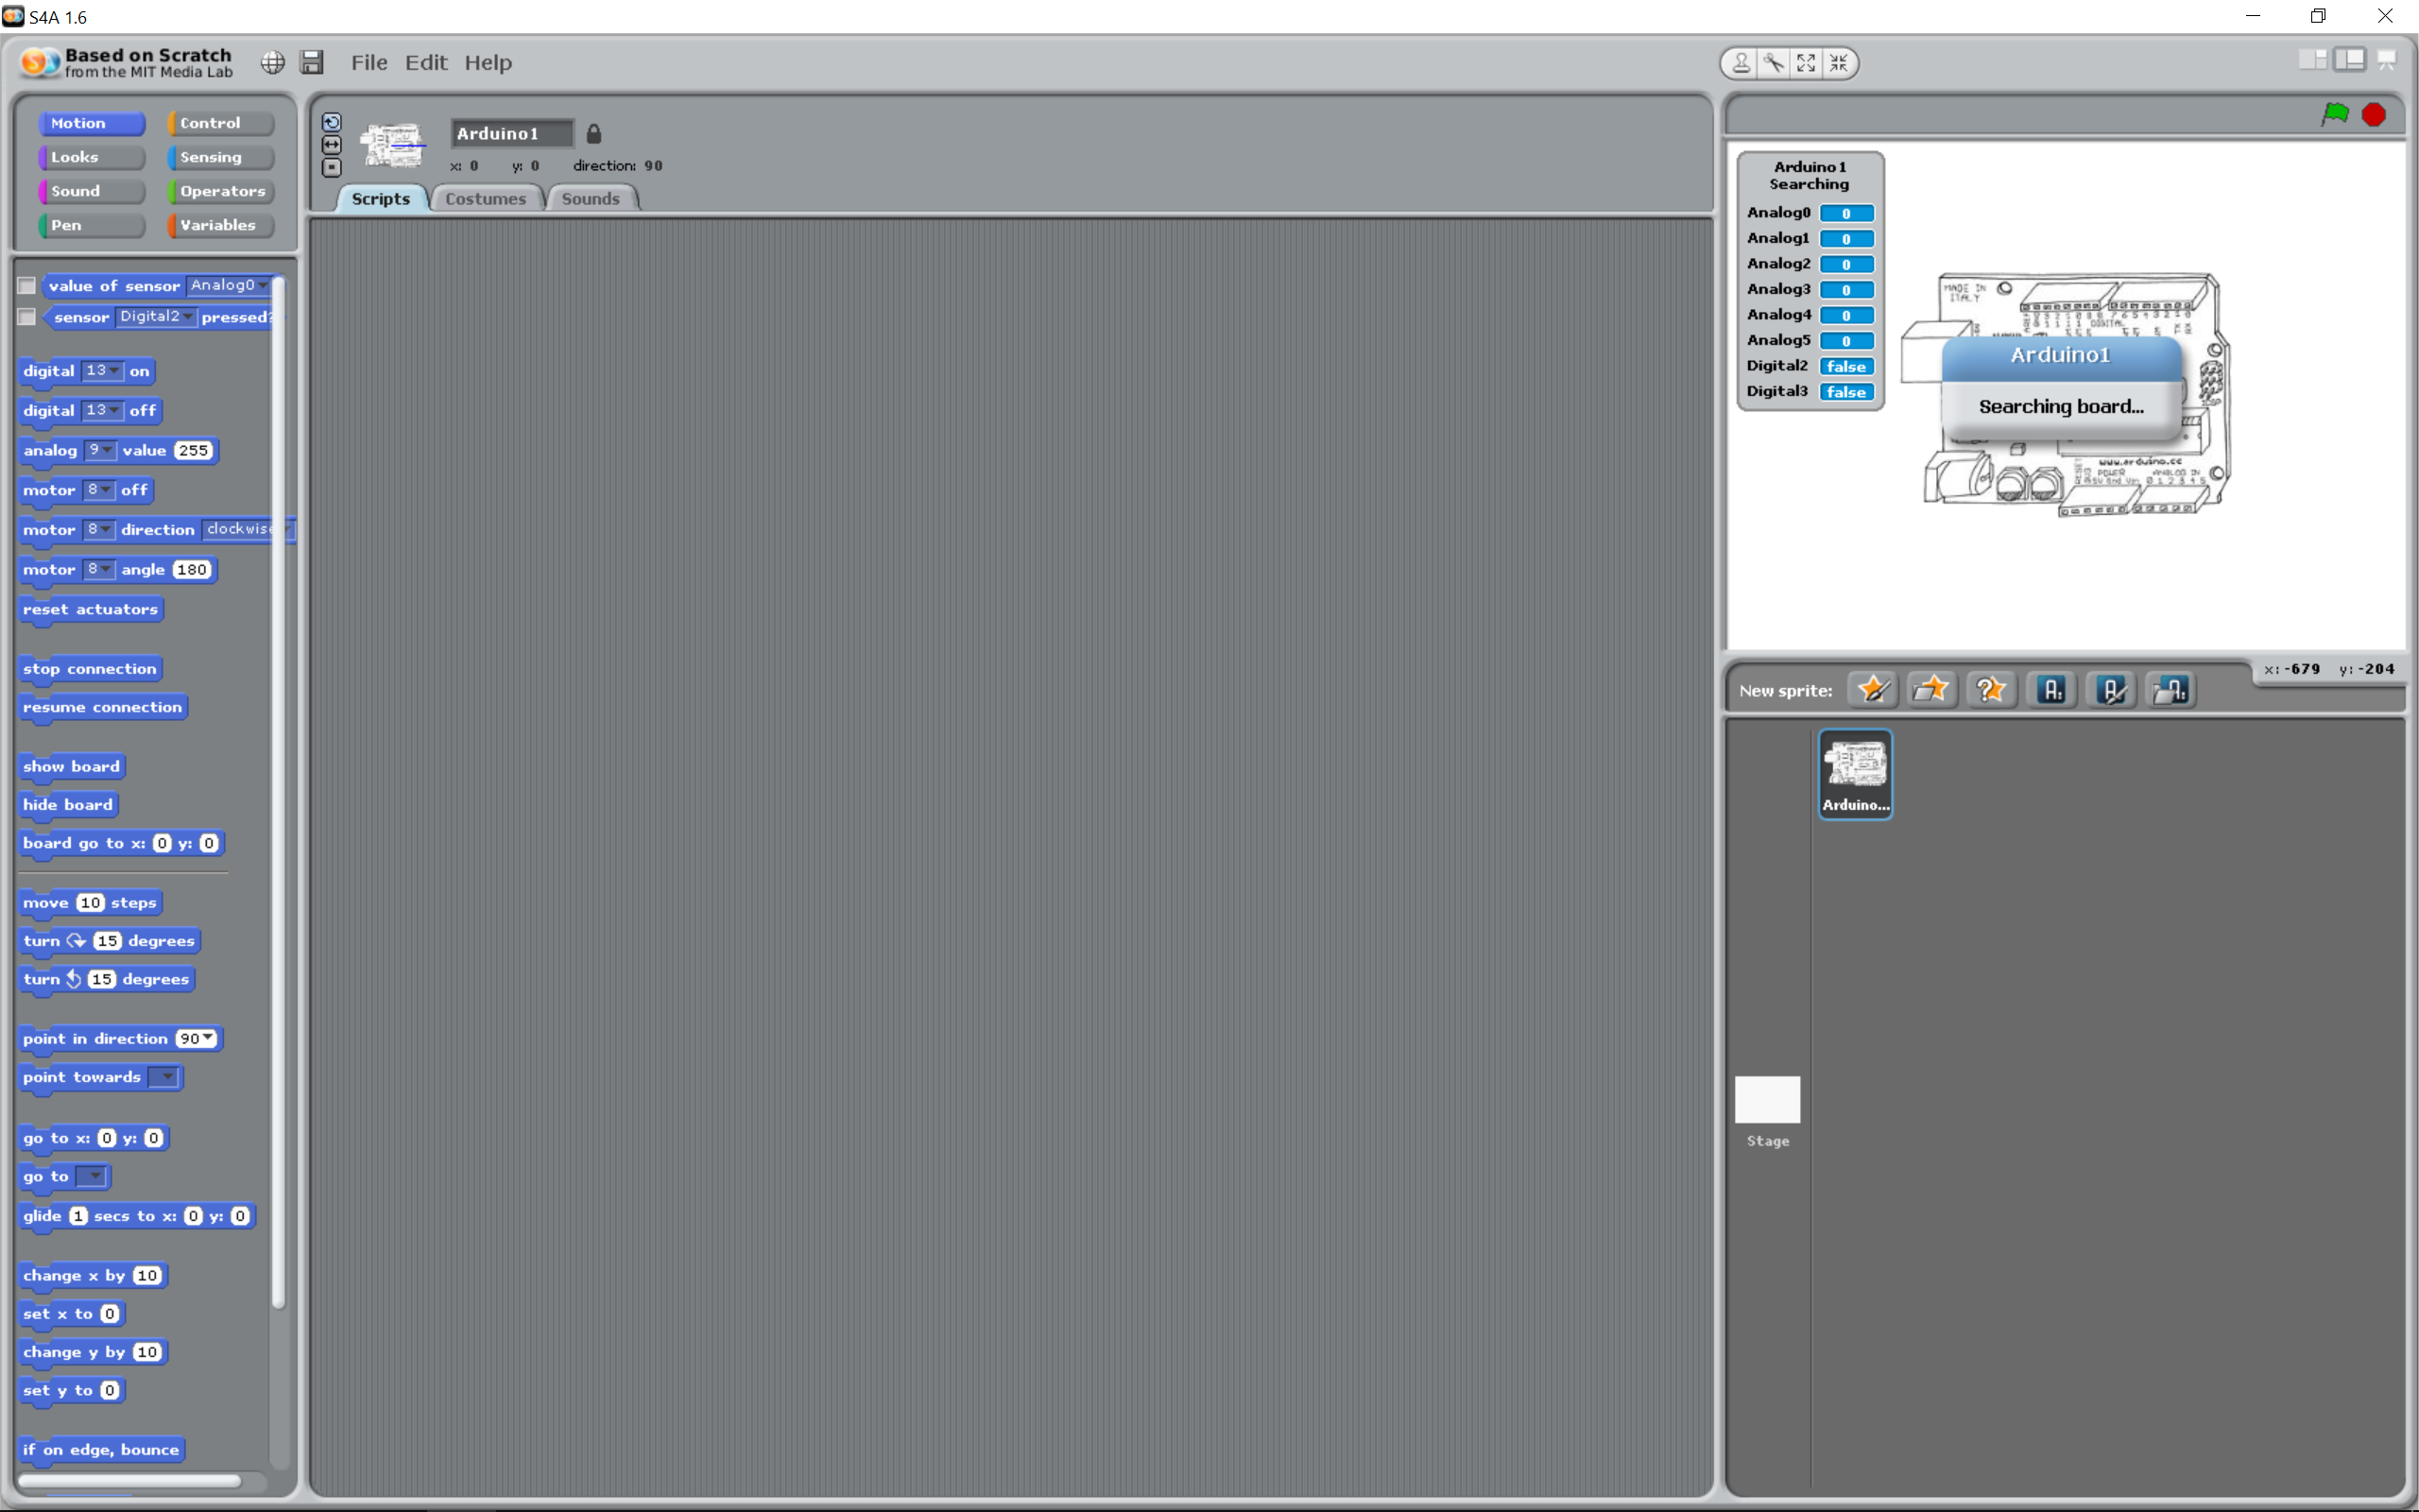Select the Operators block category
Image resolution: width=2419 pixels, height=1512 pixels.
[220, 191]
